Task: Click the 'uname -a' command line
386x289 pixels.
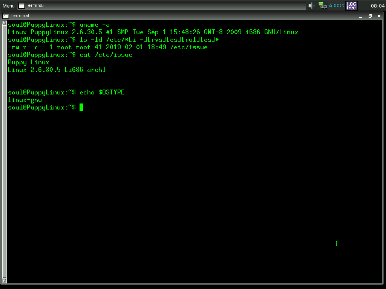Action: coord(59,24)
